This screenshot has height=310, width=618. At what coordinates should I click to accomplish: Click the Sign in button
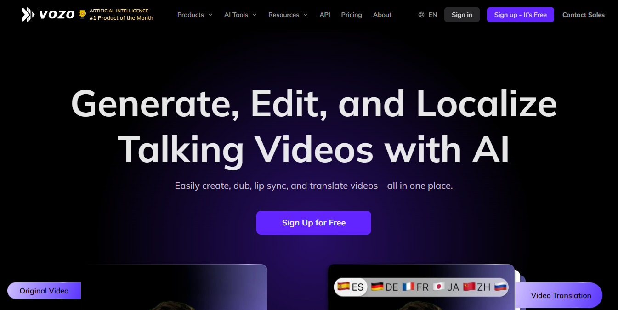462,15
